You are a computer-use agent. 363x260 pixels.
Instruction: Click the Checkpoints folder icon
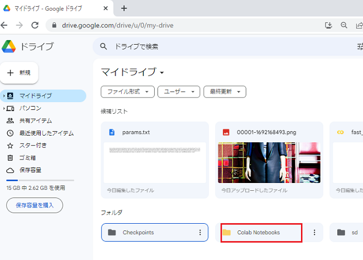(112, 232)
